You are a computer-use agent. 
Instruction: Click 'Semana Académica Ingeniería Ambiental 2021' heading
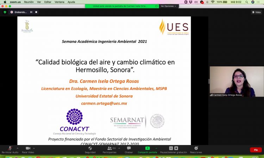(x=105, y=41)
